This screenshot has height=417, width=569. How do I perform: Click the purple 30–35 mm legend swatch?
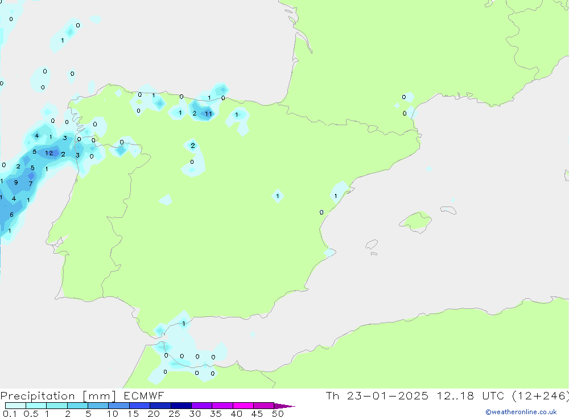pyautogui.click(x=201, y=406)
